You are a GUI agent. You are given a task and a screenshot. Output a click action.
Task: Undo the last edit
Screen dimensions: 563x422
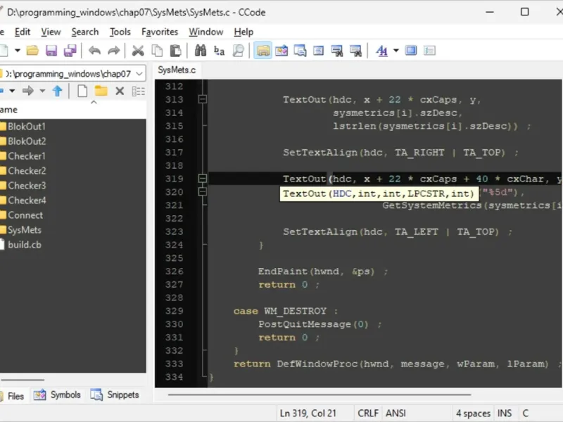click(95, 51)
